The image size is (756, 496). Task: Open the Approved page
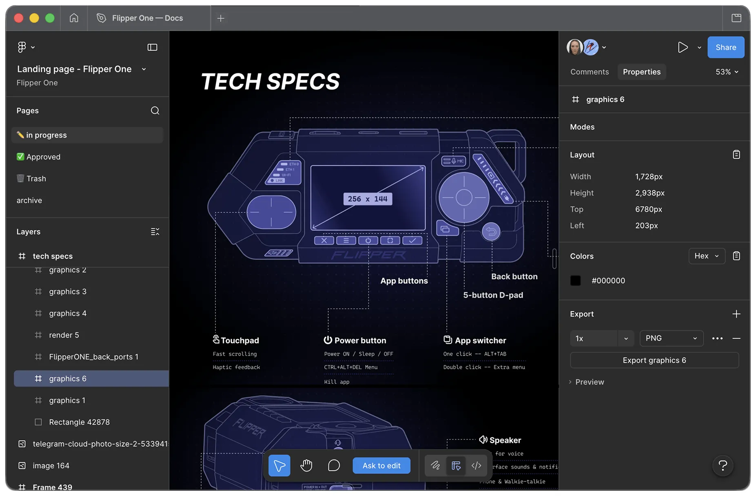click(x=87, y=157)
